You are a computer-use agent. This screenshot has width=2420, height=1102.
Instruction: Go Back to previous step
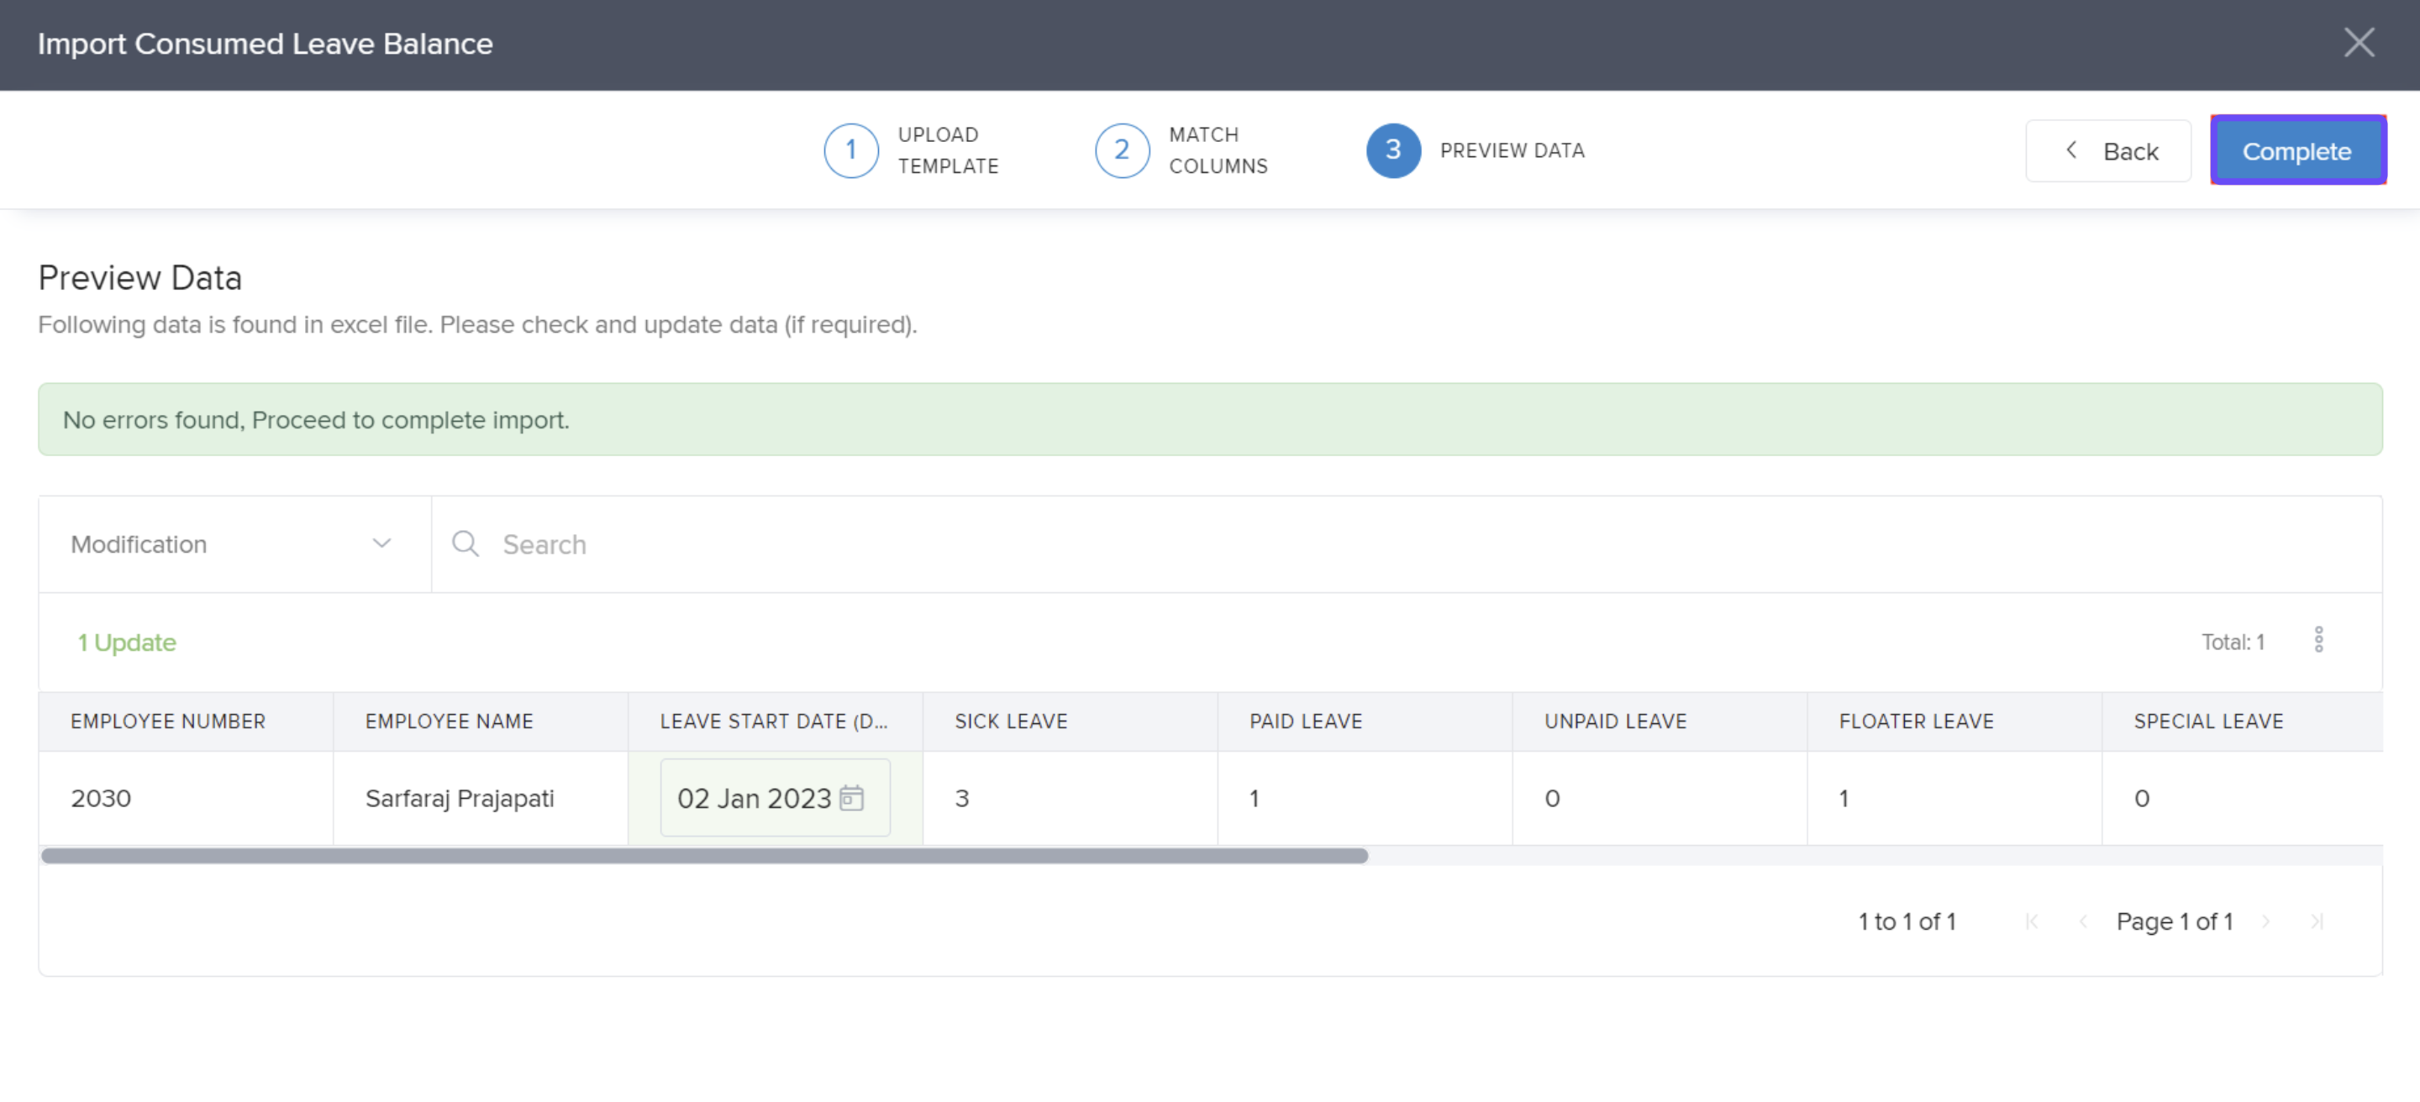pyautogui.click(x=2108, y=151)
